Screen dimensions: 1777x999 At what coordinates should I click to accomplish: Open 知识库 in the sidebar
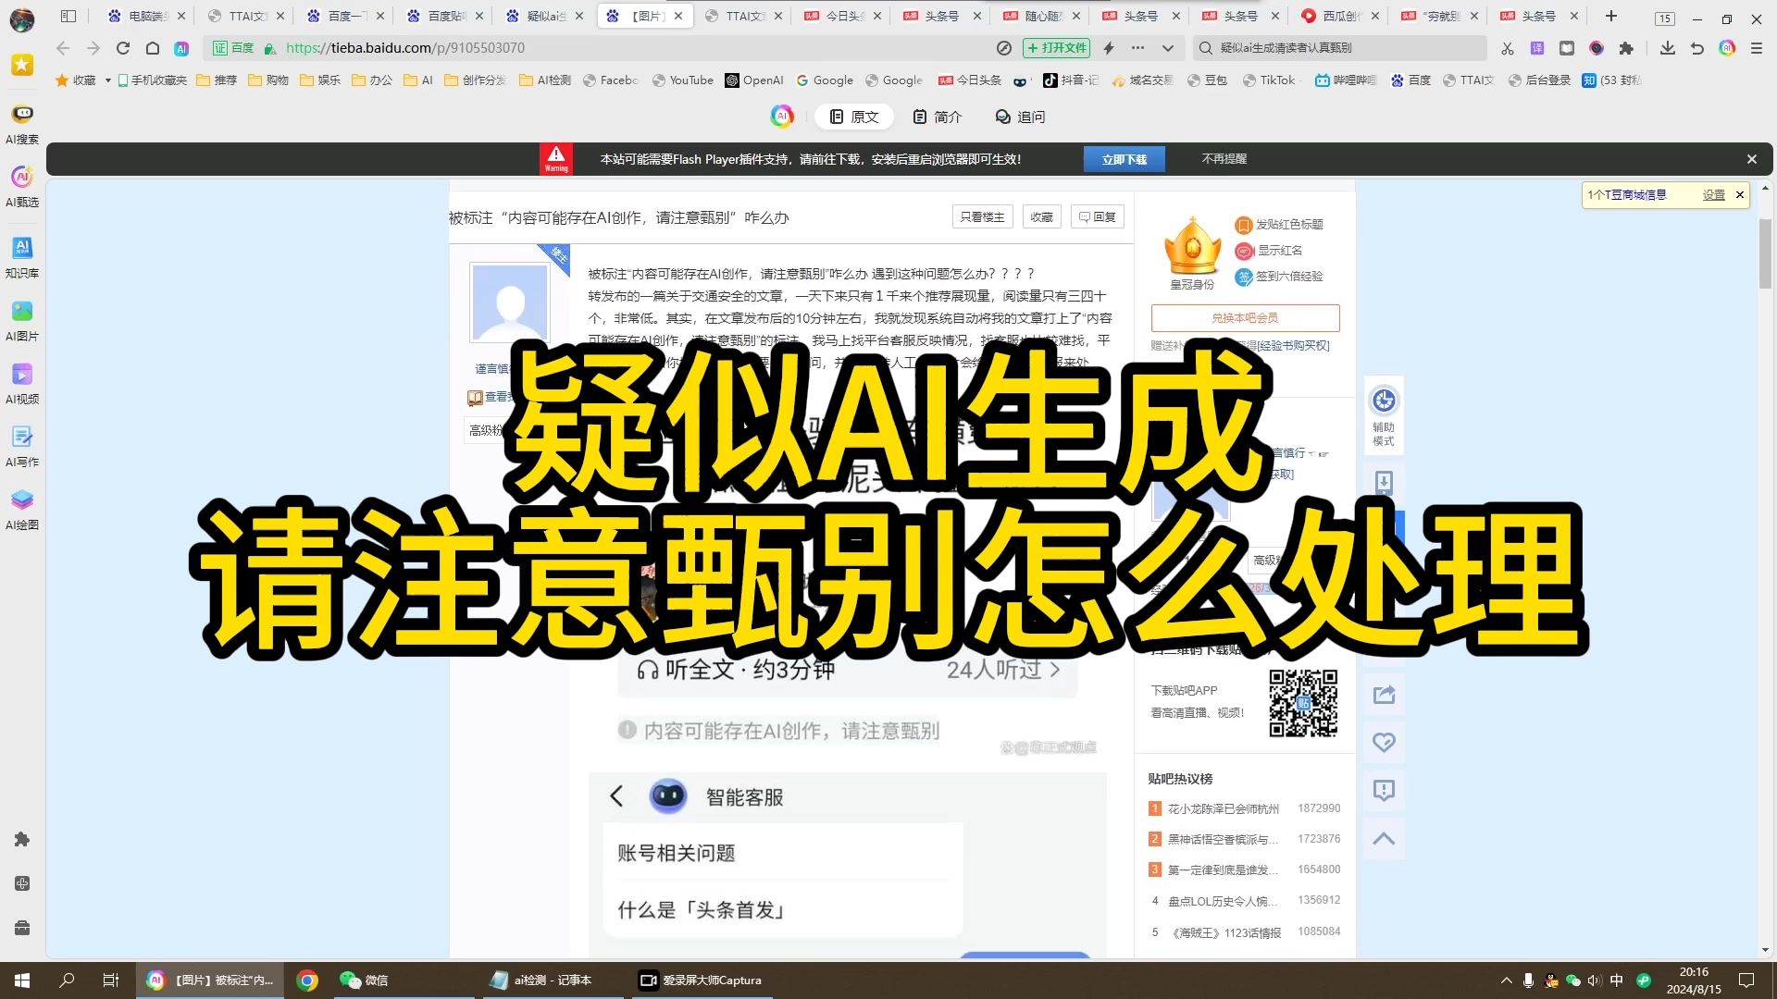click(x=22, y=256)
